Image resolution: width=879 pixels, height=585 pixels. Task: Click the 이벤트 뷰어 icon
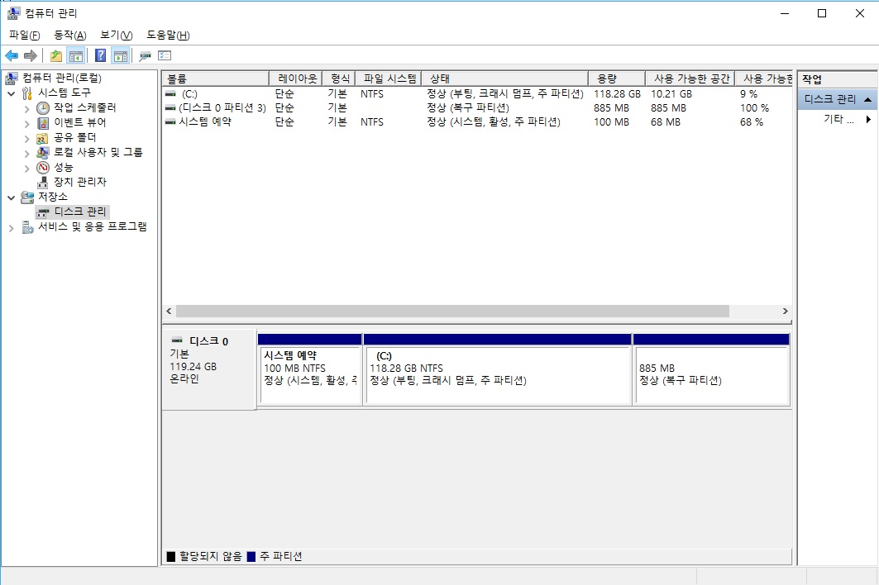coord(43,123)
